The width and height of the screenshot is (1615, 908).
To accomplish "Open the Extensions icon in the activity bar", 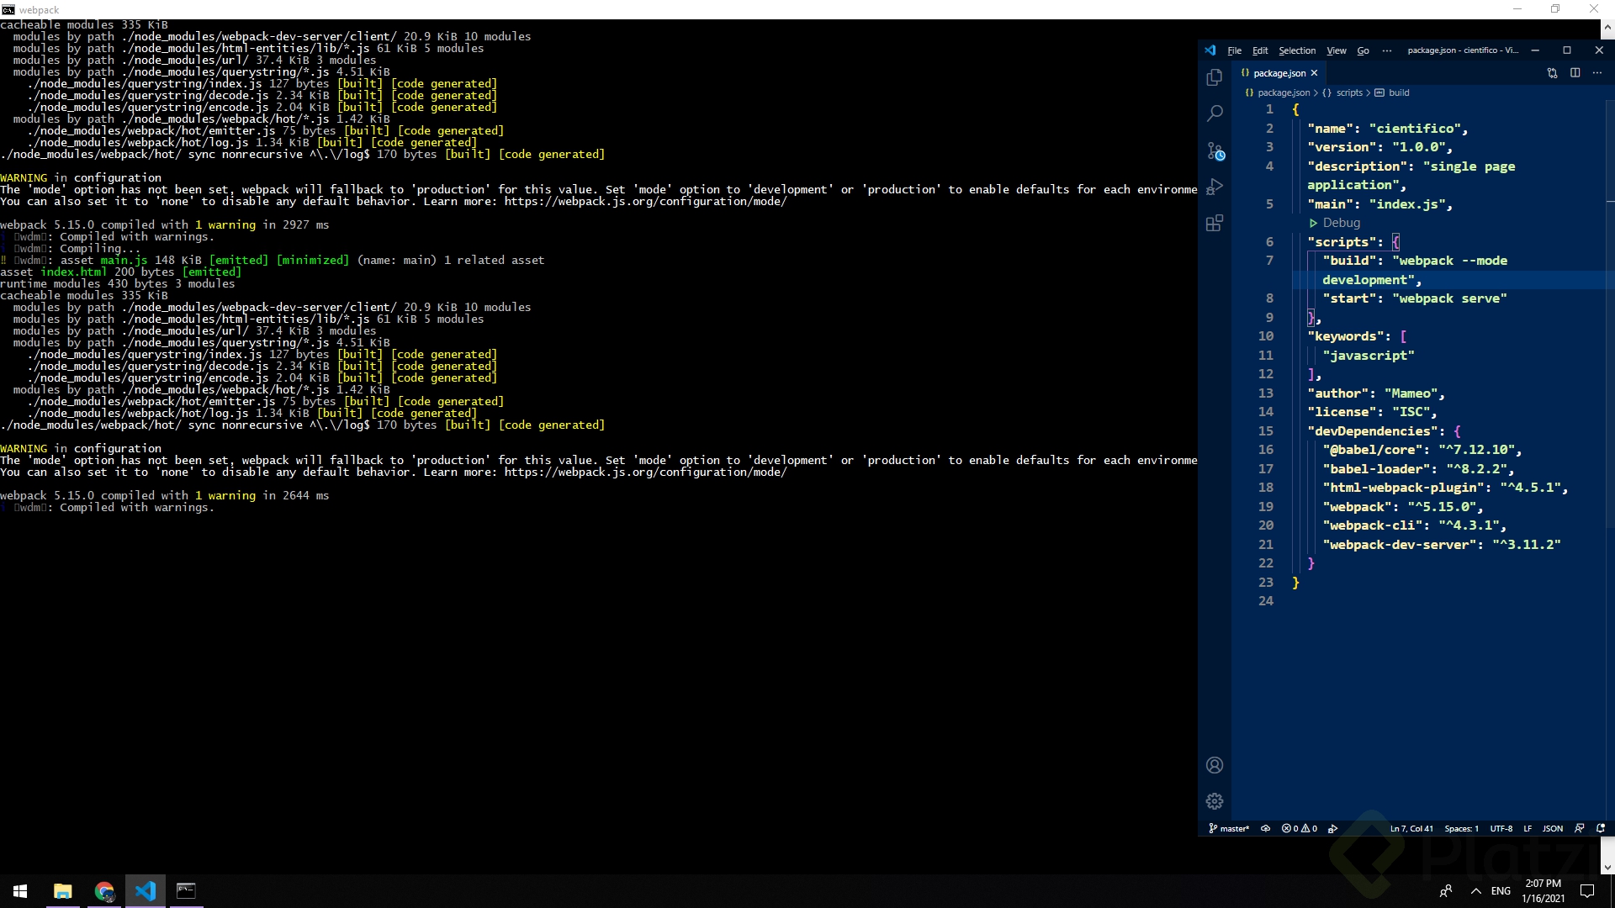I will coord(1215,223).
